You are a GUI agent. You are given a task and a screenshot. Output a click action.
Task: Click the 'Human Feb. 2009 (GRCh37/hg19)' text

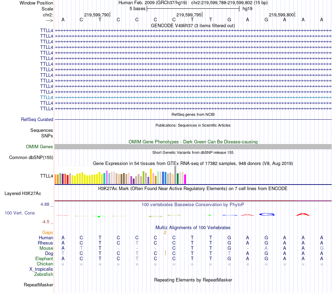pyautogui.click(x=153, y=3)
